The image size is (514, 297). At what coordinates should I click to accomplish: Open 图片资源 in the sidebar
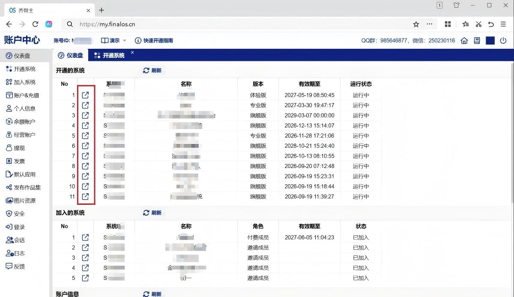click(24, 201)
